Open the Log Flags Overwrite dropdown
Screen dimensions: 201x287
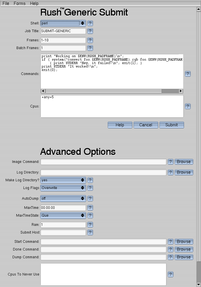63,188
